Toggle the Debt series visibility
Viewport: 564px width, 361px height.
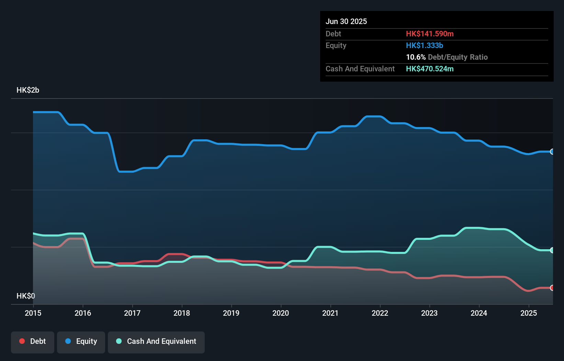[33, 342]
